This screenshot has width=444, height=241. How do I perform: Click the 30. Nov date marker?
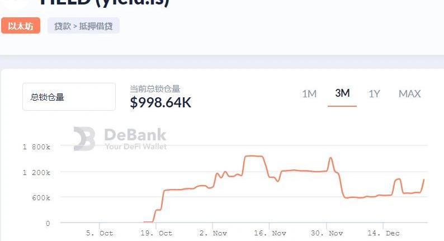tap(327, 233)
